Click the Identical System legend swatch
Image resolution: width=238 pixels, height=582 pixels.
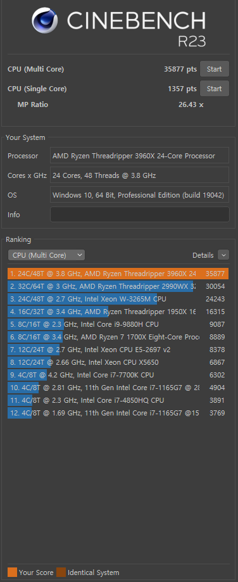point(61,573)
